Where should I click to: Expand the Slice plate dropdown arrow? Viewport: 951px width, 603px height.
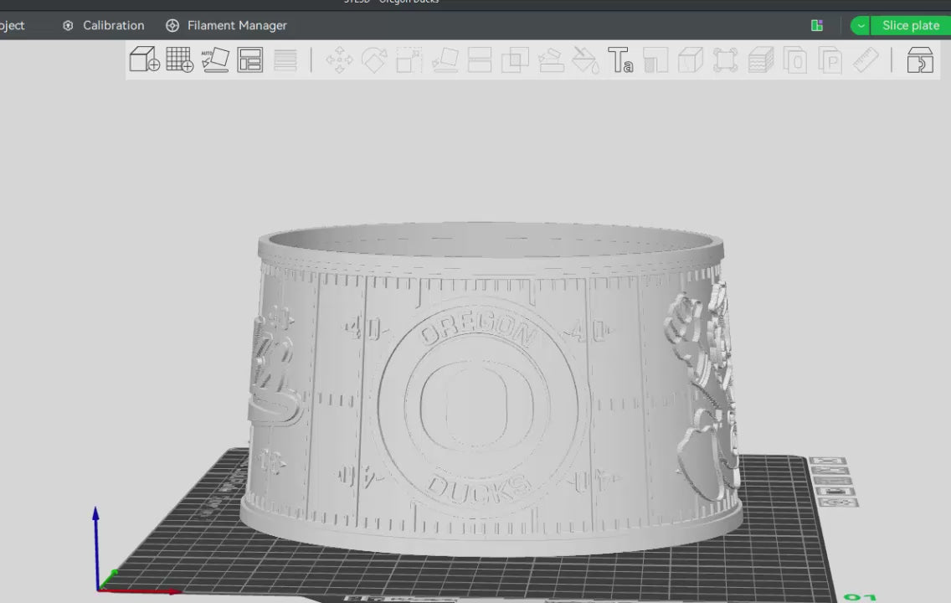(x=861, y=25)
